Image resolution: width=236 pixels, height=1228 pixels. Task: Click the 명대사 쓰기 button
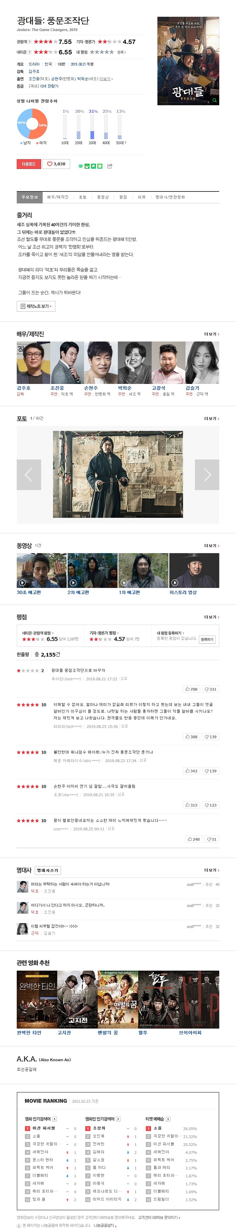pos(48,870)
